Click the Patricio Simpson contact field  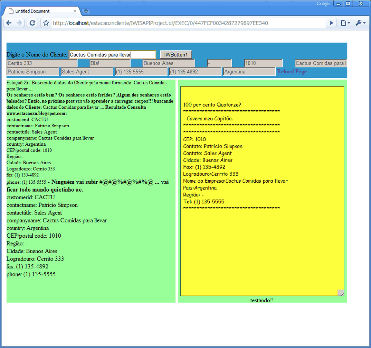tap(33, 72)
